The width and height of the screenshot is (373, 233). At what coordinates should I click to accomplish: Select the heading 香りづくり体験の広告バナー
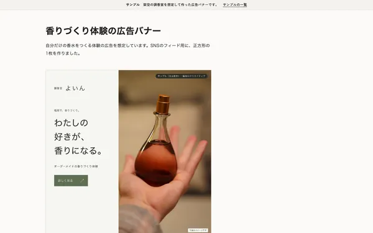(103, 31)
